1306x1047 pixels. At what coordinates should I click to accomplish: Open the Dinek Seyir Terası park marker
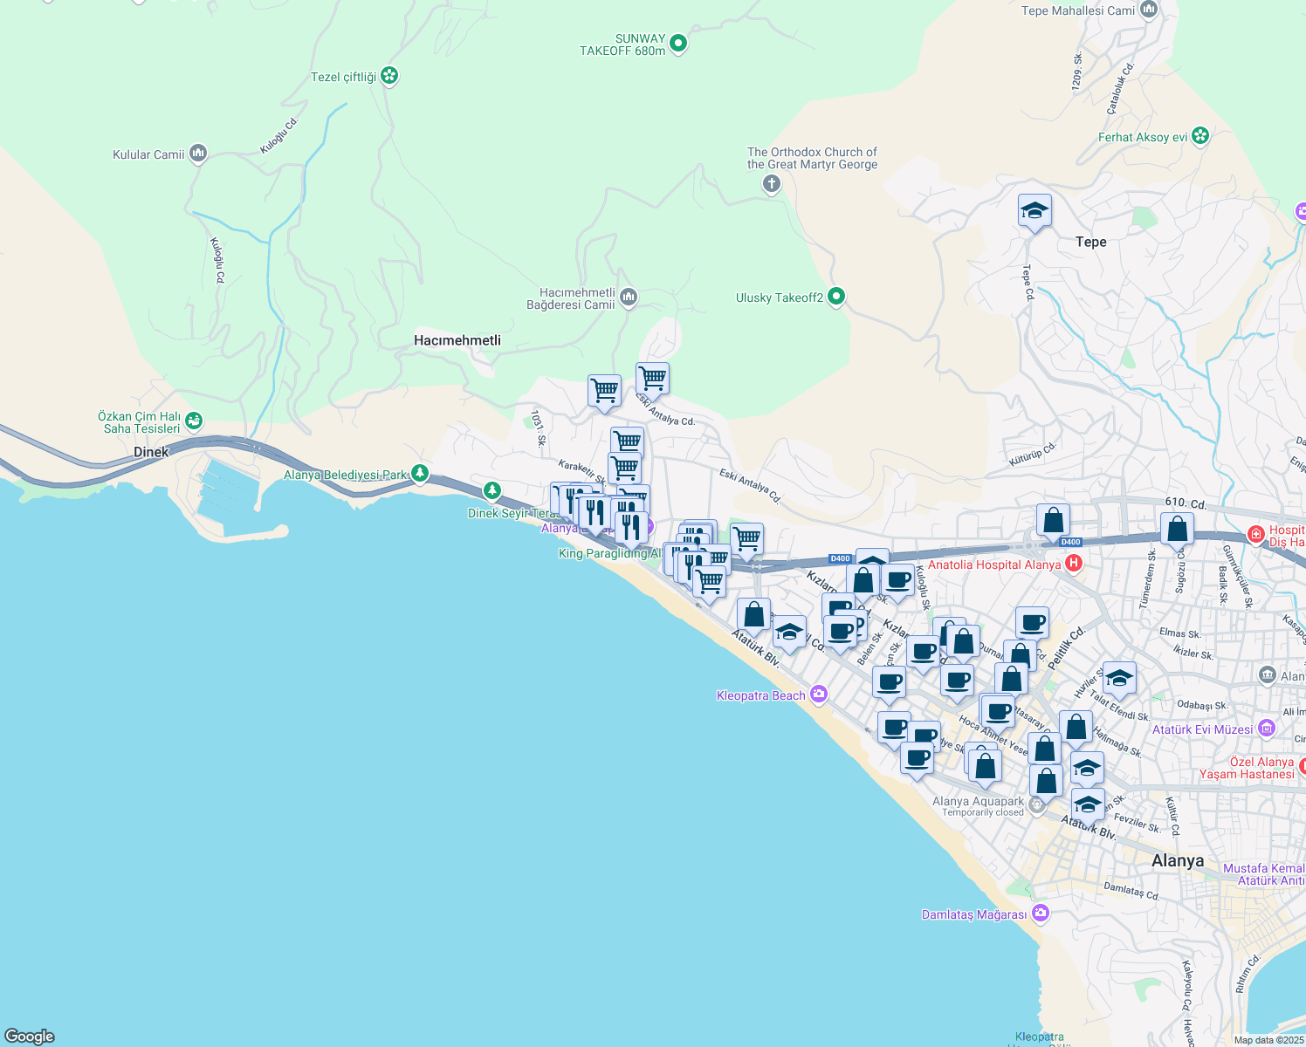pyautogui.click(x=492, y=491)
